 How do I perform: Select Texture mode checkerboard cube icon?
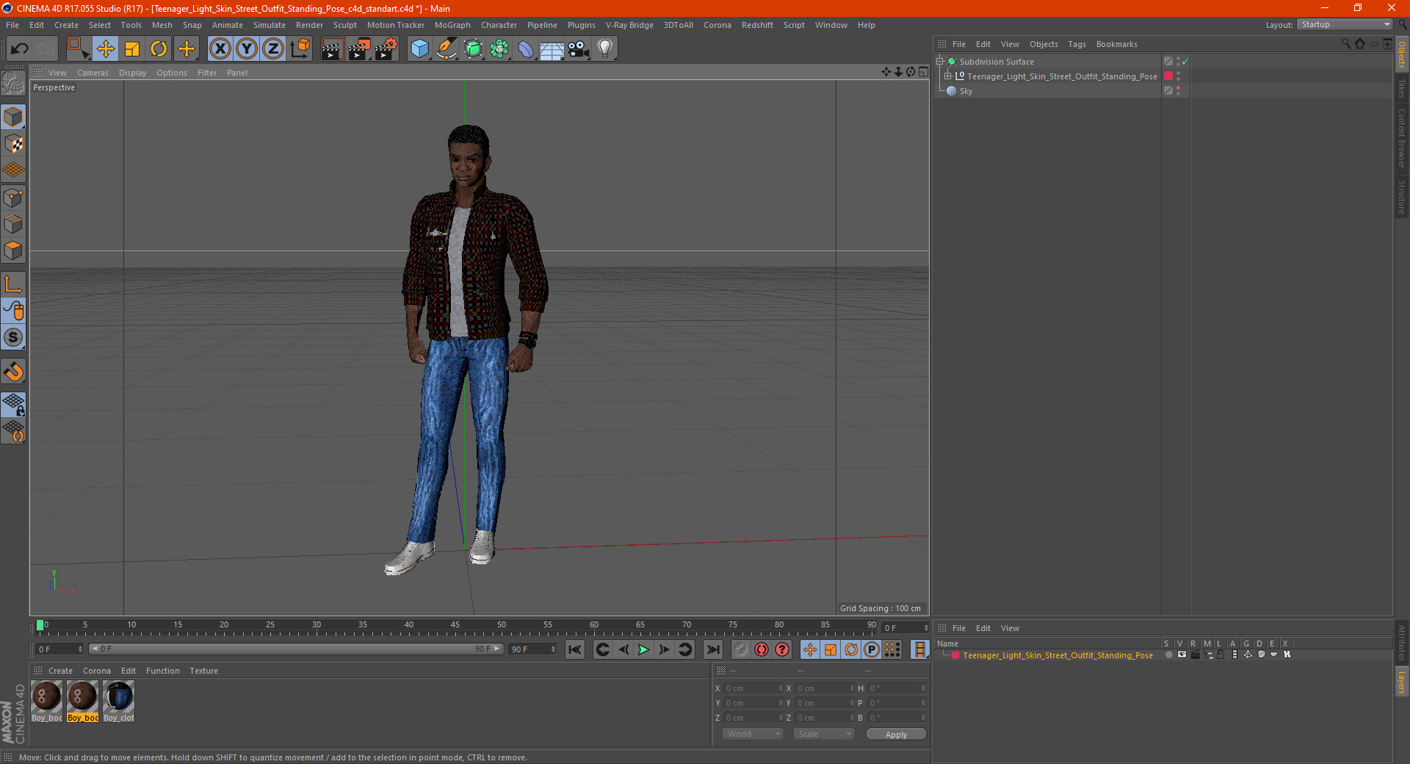pos(13,144)
